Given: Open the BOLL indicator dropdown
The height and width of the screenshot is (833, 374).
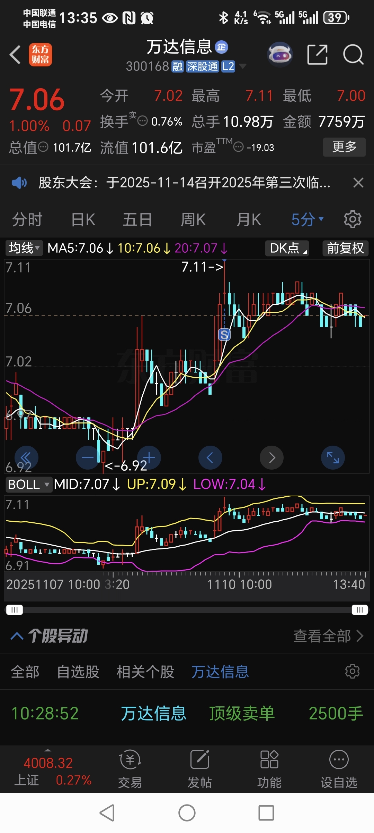Looking at the screenshot, I should (29, 484).
